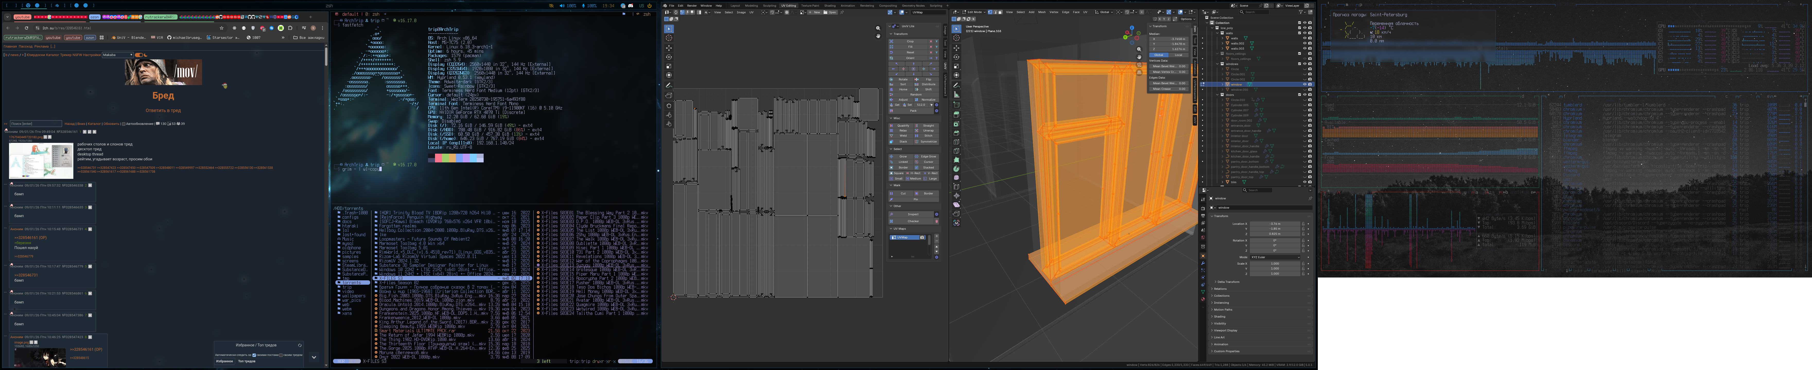Expand the Viewport Display panel
Image resolution: width=1812 pixels, height=370 pixels.
(x=1226, y=331)
